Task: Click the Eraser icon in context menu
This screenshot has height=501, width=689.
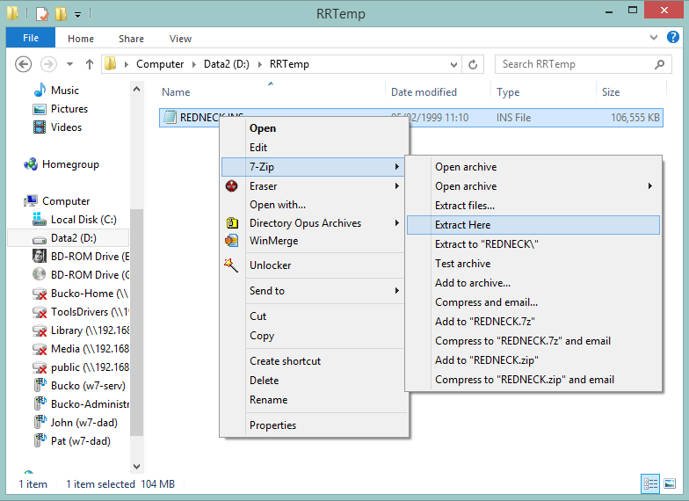Action: (x=231, y=185)
